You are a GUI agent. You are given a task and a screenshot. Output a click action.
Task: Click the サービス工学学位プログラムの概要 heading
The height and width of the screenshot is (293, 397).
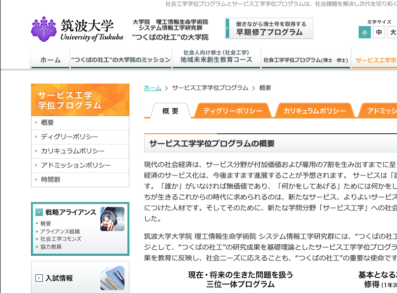tap(212, 144)
